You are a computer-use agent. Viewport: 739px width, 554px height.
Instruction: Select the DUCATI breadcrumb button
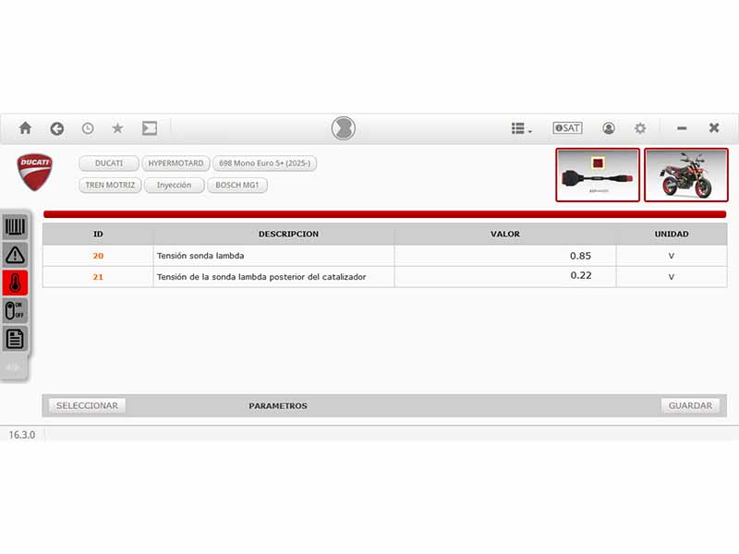109,163
